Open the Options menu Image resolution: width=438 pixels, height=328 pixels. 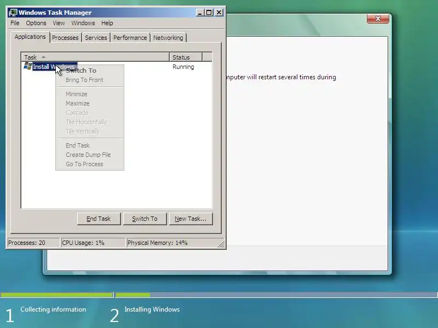pos(36,23)
